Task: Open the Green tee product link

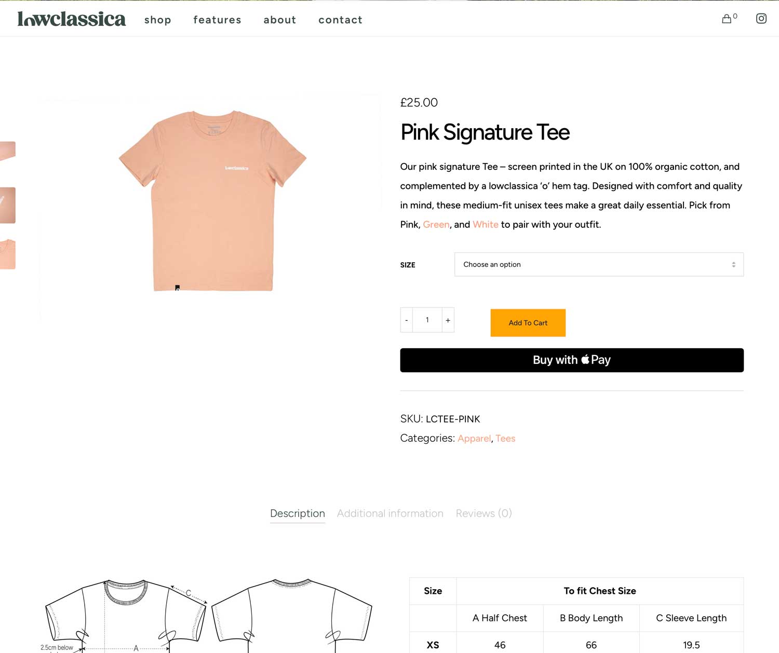Action: (x=436, y=224)
